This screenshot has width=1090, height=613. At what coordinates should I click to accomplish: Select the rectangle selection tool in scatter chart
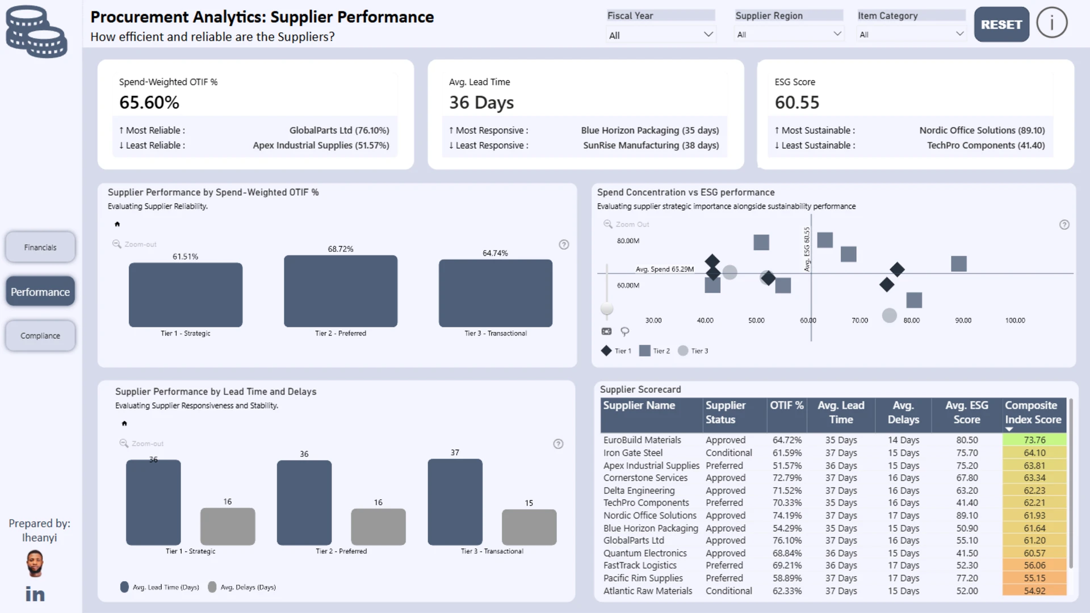[607, 331]
